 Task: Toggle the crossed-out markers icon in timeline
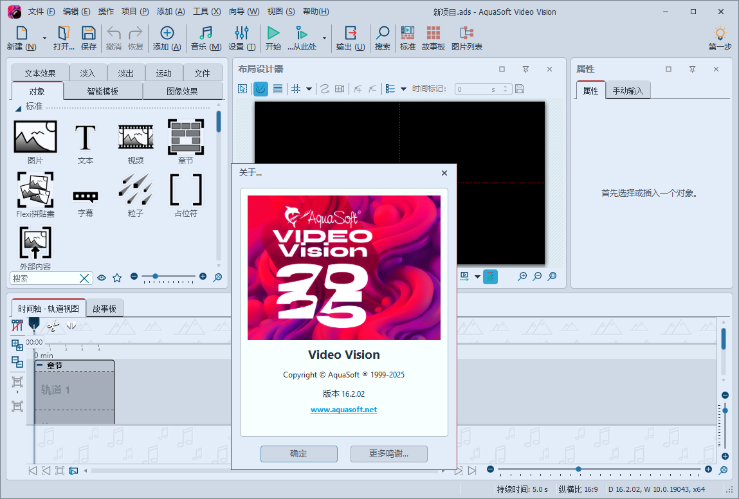17,325
